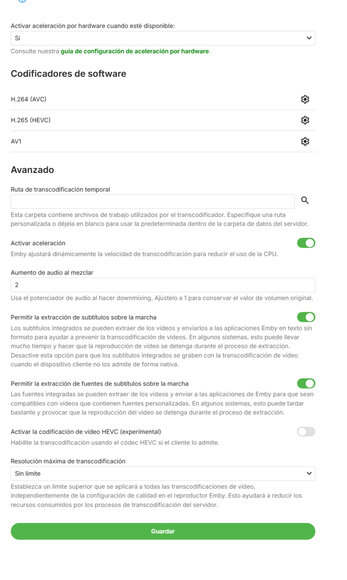Image resolution: width=347 pixels, height=580 pixels.
Task: Toggle the Activar aceleración switch
Action: pos(306,243)
